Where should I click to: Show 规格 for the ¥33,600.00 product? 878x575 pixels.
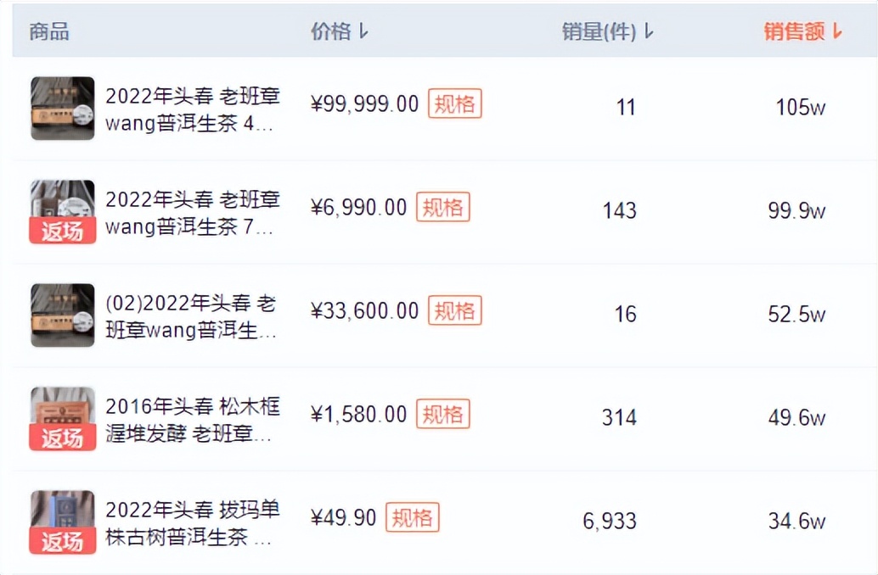click(454, 311)
